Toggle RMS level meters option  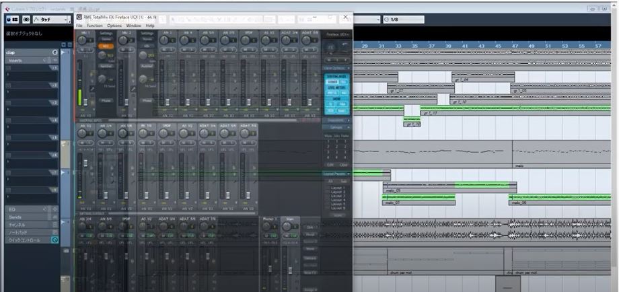point(344,93)
